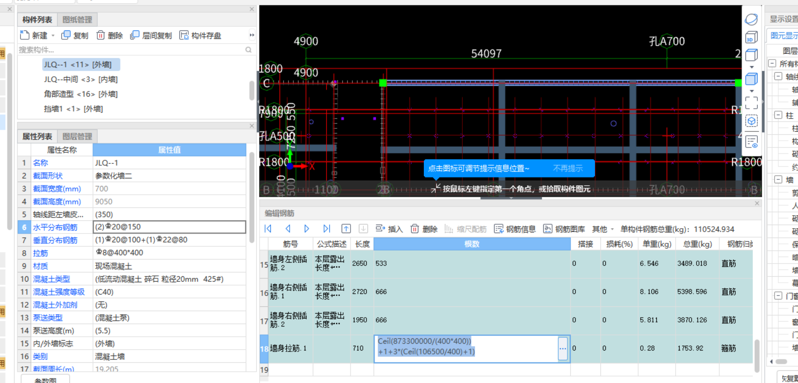This screenshot has height=383, width=798.
Task: Close the component list panel
Action: (x=252, y=9)
